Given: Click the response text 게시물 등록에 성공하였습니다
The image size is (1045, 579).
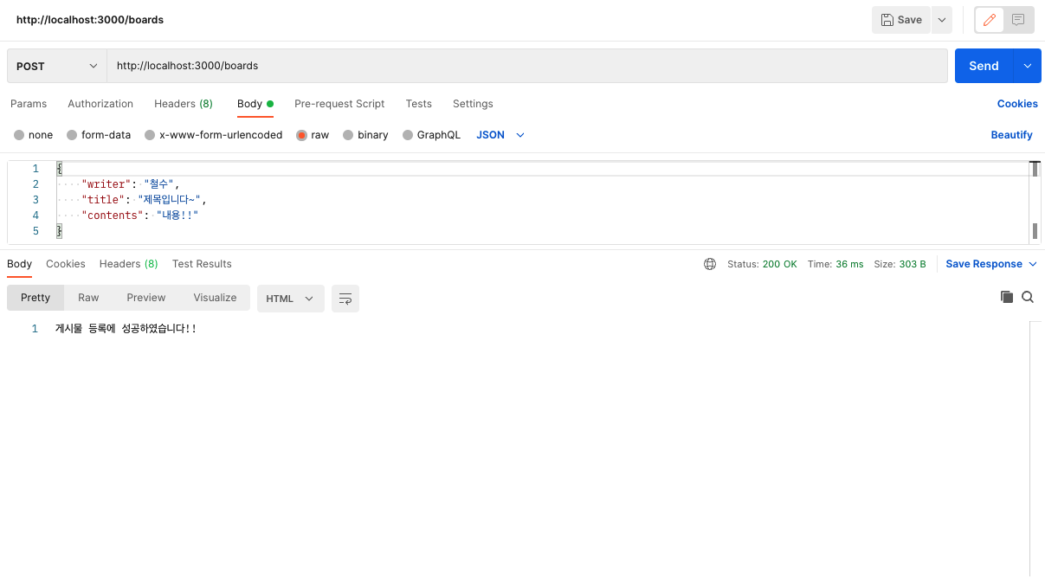Looking at the screenshot, I should pos(126,329).
